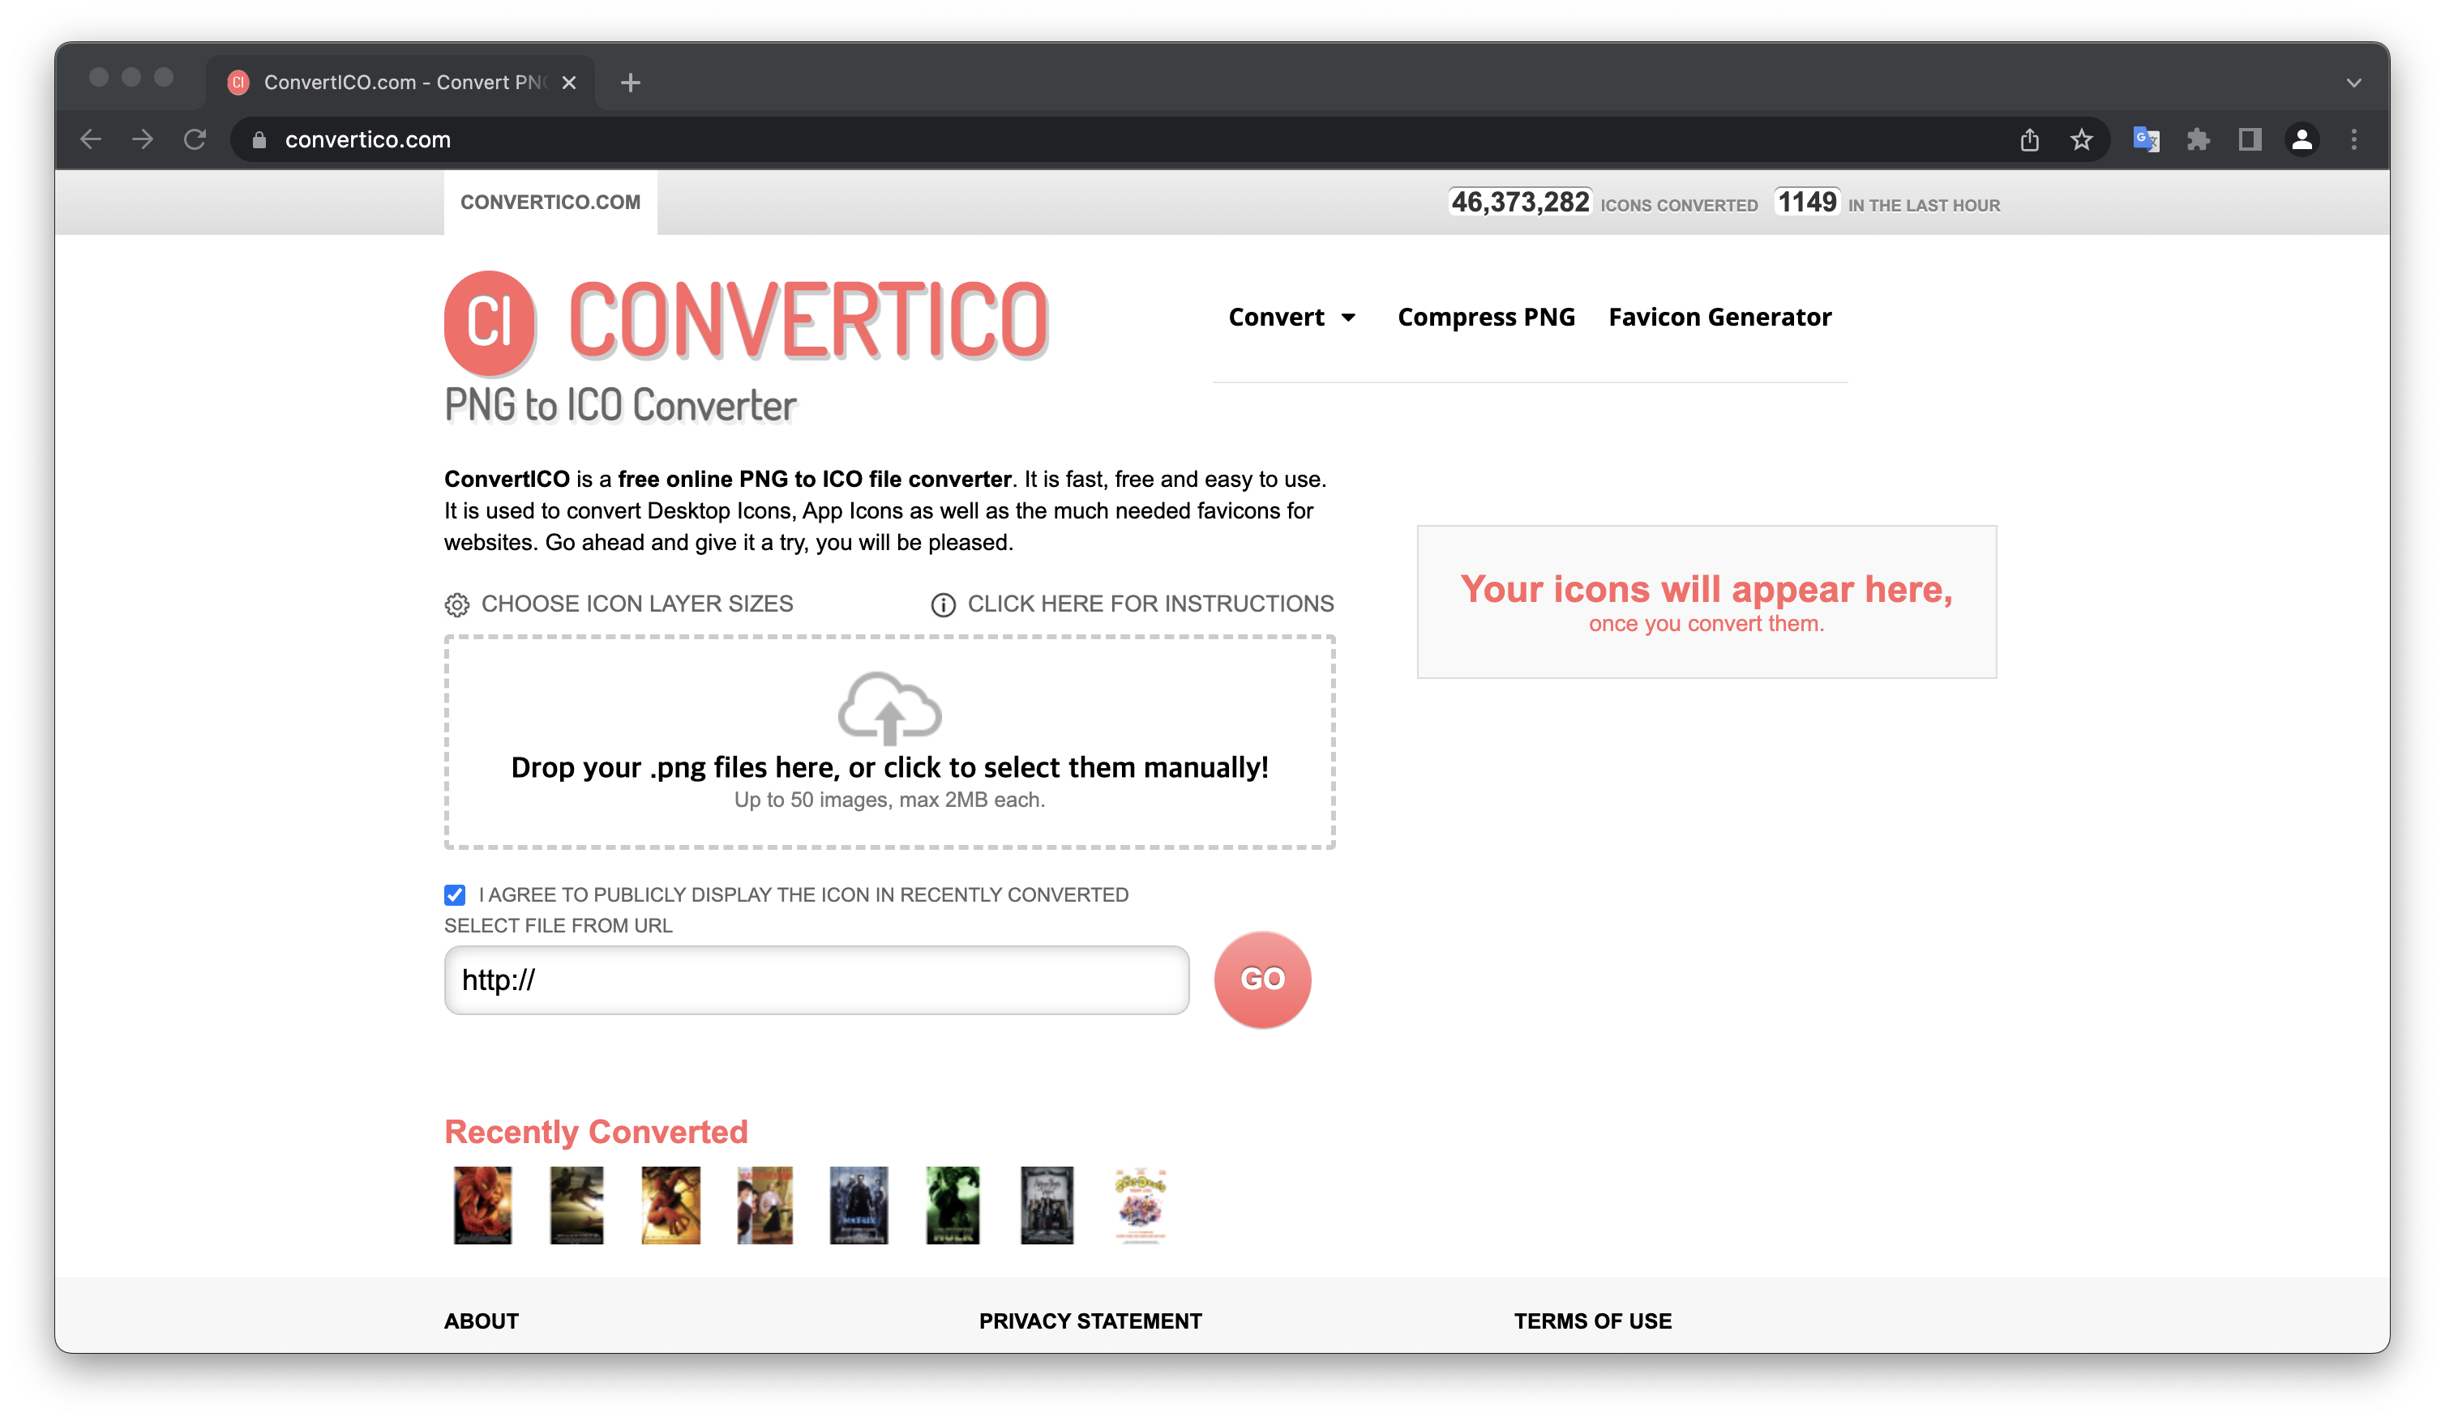Click the browser share icon

tap(2030, 139)
